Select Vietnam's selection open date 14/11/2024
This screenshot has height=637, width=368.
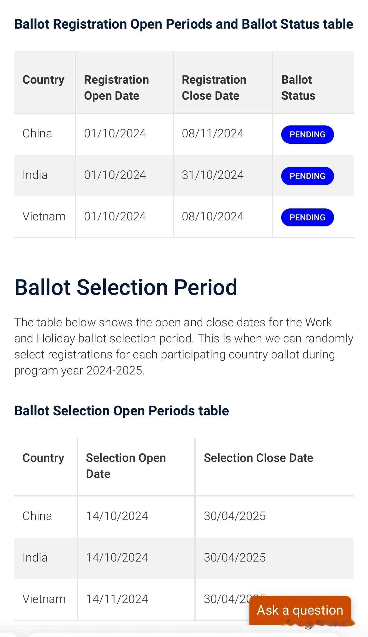(117, 599)
